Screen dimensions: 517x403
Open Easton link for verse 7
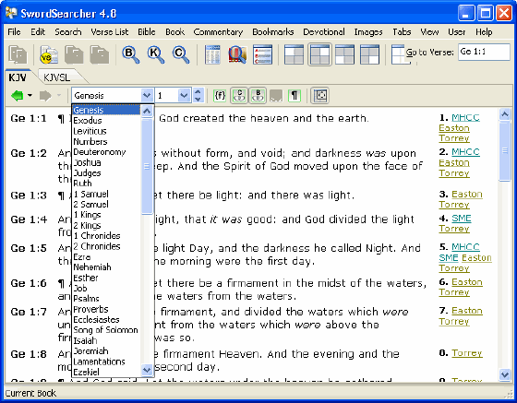click(467, 311)
